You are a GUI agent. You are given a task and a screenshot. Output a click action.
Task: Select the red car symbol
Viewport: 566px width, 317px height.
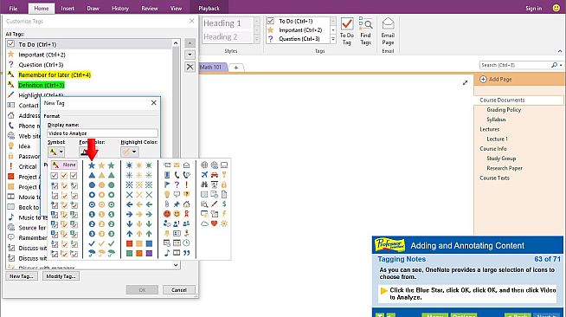tap(214, 175)
